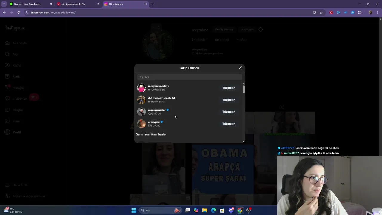
Task: View site information icon in address bar
Action: coord(27,13)
